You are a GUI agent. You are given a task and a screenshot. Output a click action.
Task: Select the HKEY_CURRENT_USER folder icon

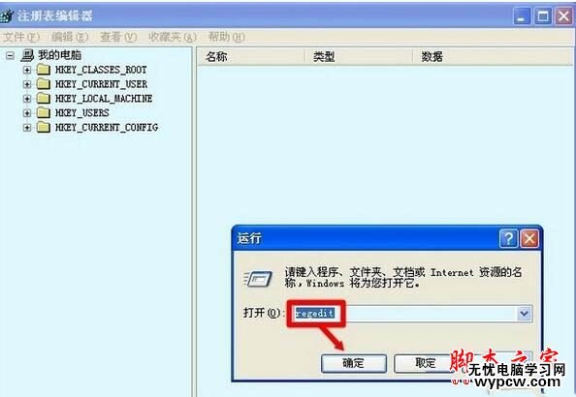click(x=44, y=84)
